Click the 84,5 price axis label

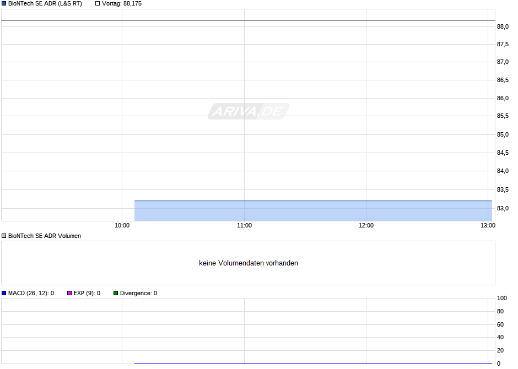coord(503,153)
